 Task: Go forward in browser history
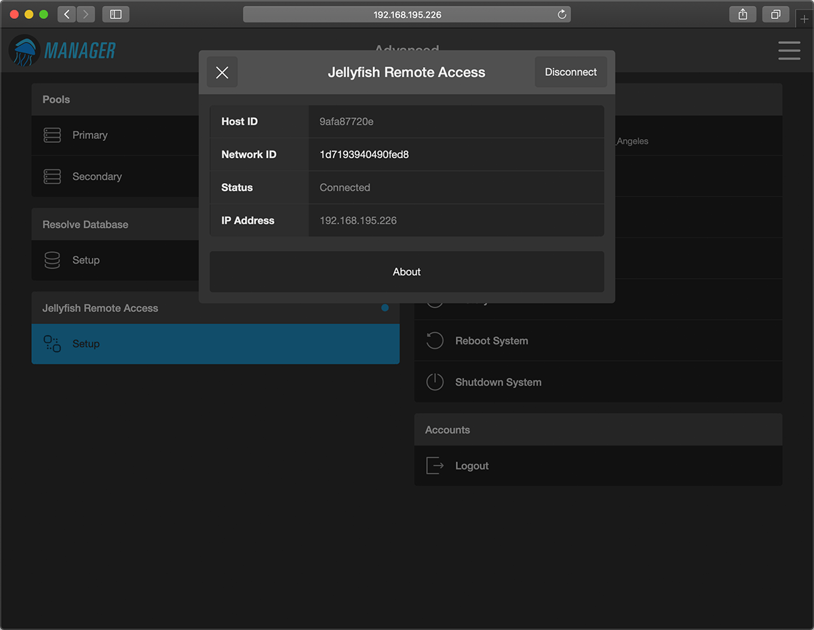tap(86, 14)
